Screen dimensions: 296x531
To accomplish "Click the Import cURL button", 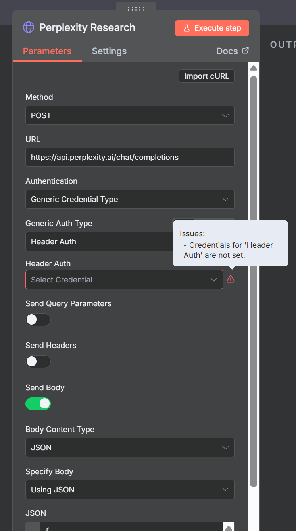I will [x=207, y=76].
